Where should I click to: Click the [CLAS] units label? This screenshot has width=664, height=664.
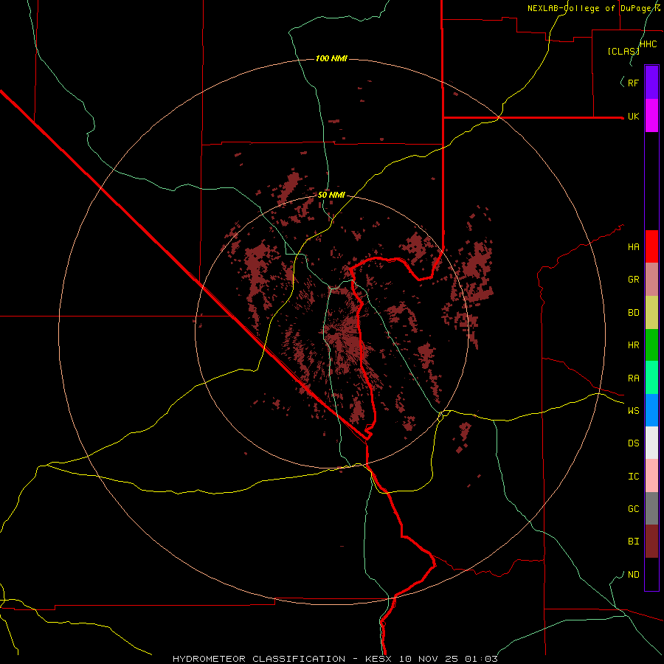click(623, 51)
